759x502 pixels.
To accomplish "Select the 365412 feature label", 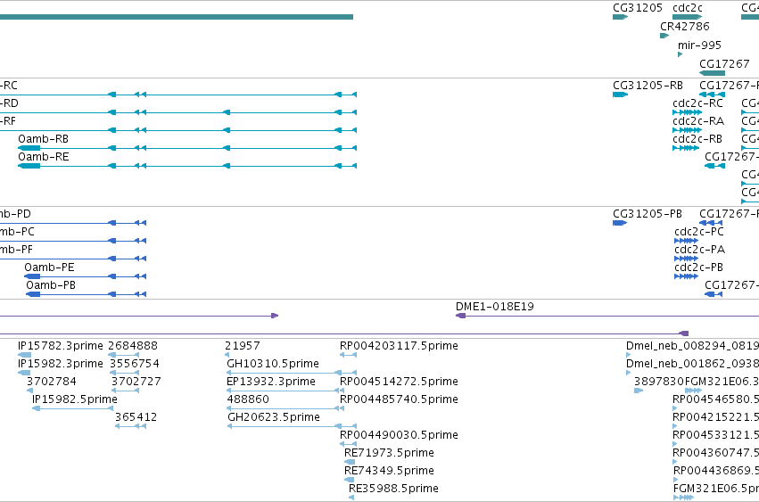I will pos(136,417).
